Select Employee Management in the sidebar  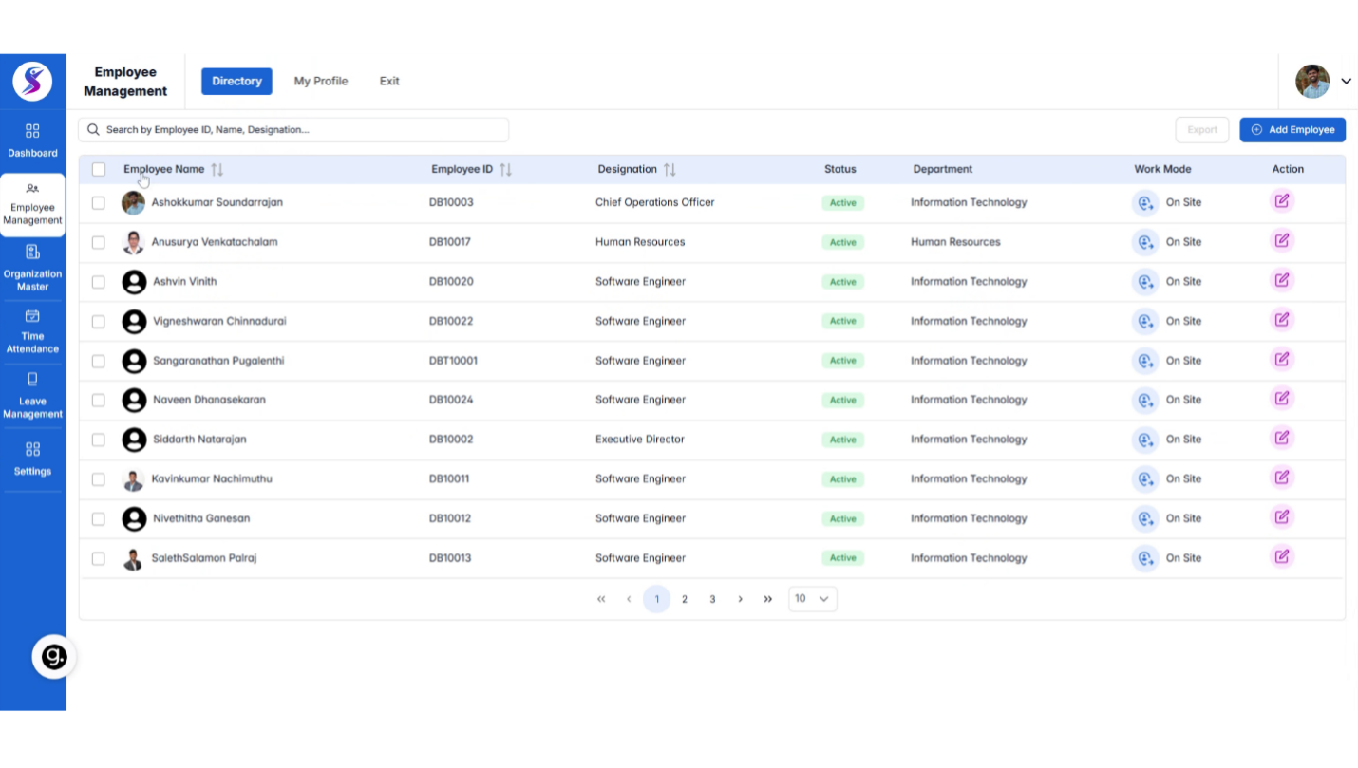pos(32,204)
